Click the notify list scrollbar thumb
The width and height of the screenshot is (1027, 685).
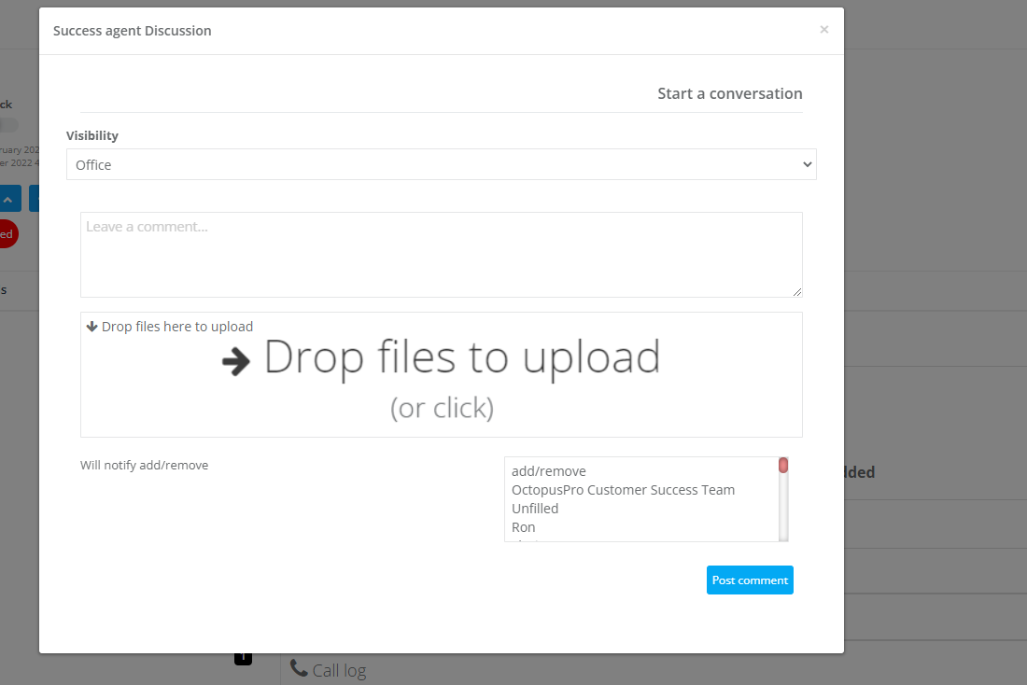click(782, 465)
